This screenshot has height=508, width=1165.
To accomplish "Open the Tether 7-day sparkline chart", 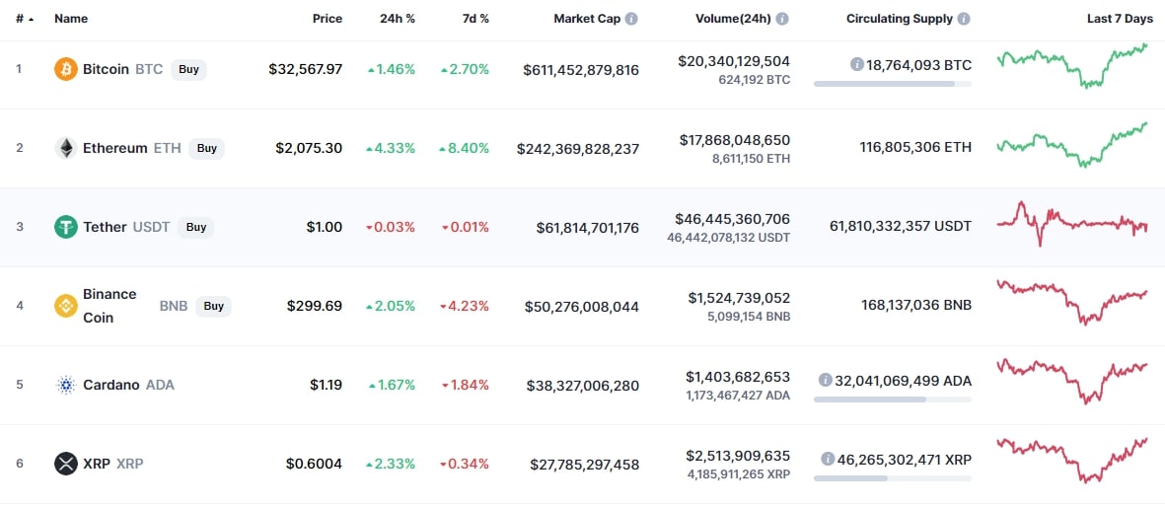I will [x=1072, y=224].
